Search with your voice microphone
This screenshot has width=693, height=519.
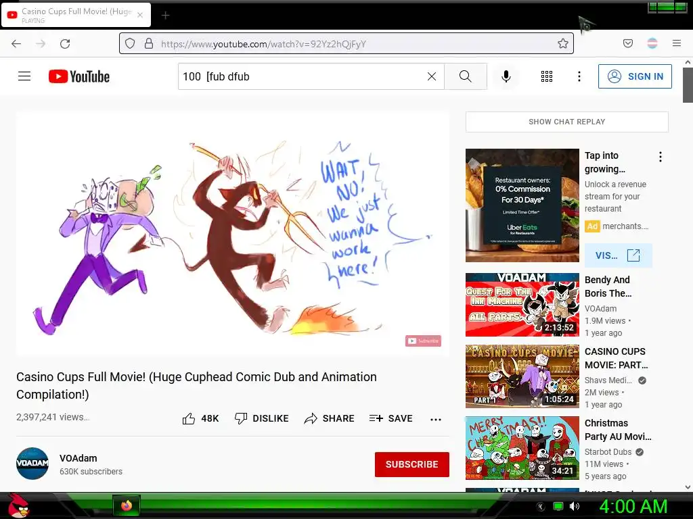pyautogui.click(x=506, y=76)
